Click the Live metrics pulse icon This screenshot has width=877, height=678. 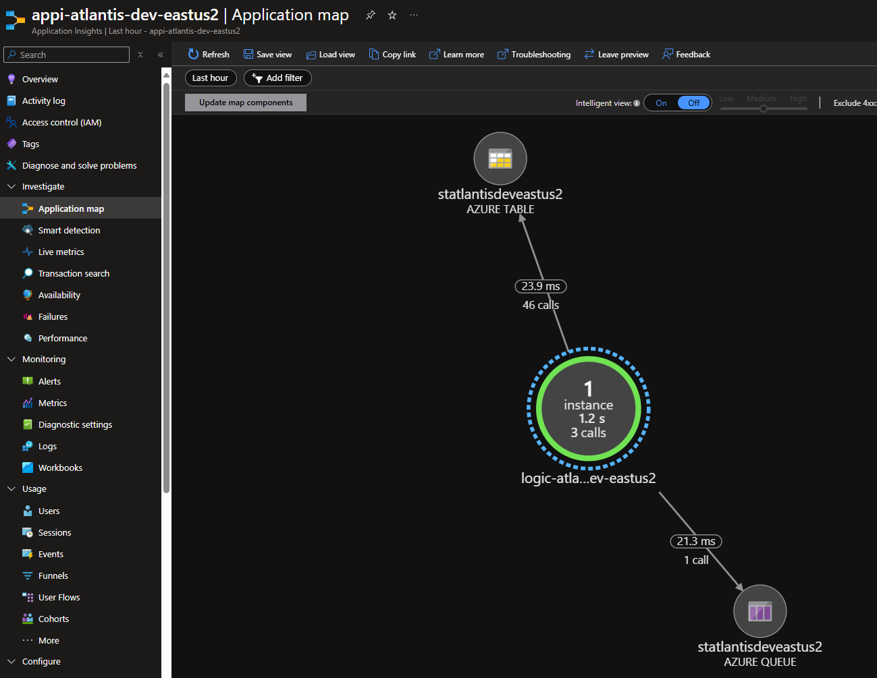click(x=28, y=252)
